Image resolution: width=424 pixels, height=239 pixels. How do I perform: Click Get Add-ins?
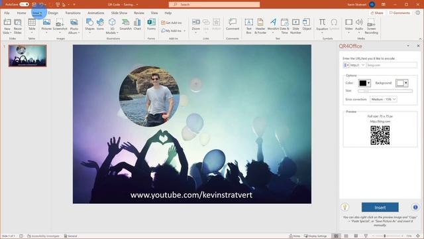click(172, 23)
